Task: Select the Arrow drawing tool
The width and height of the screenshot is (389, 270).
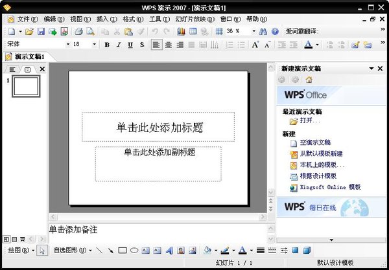Action: 111,251
